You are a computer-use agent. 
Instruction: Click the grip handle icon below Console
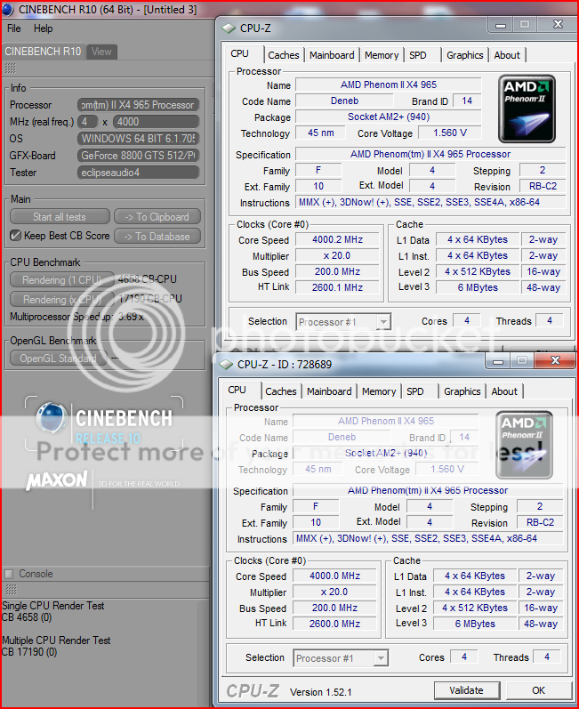(10, 589)
